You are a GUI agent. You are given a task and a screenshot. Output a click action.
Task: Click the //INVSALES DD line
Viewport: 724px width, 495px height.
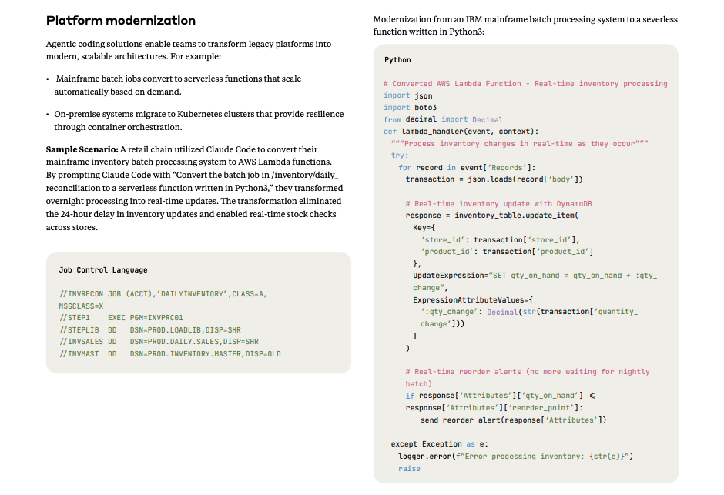[x=159, y=341]
